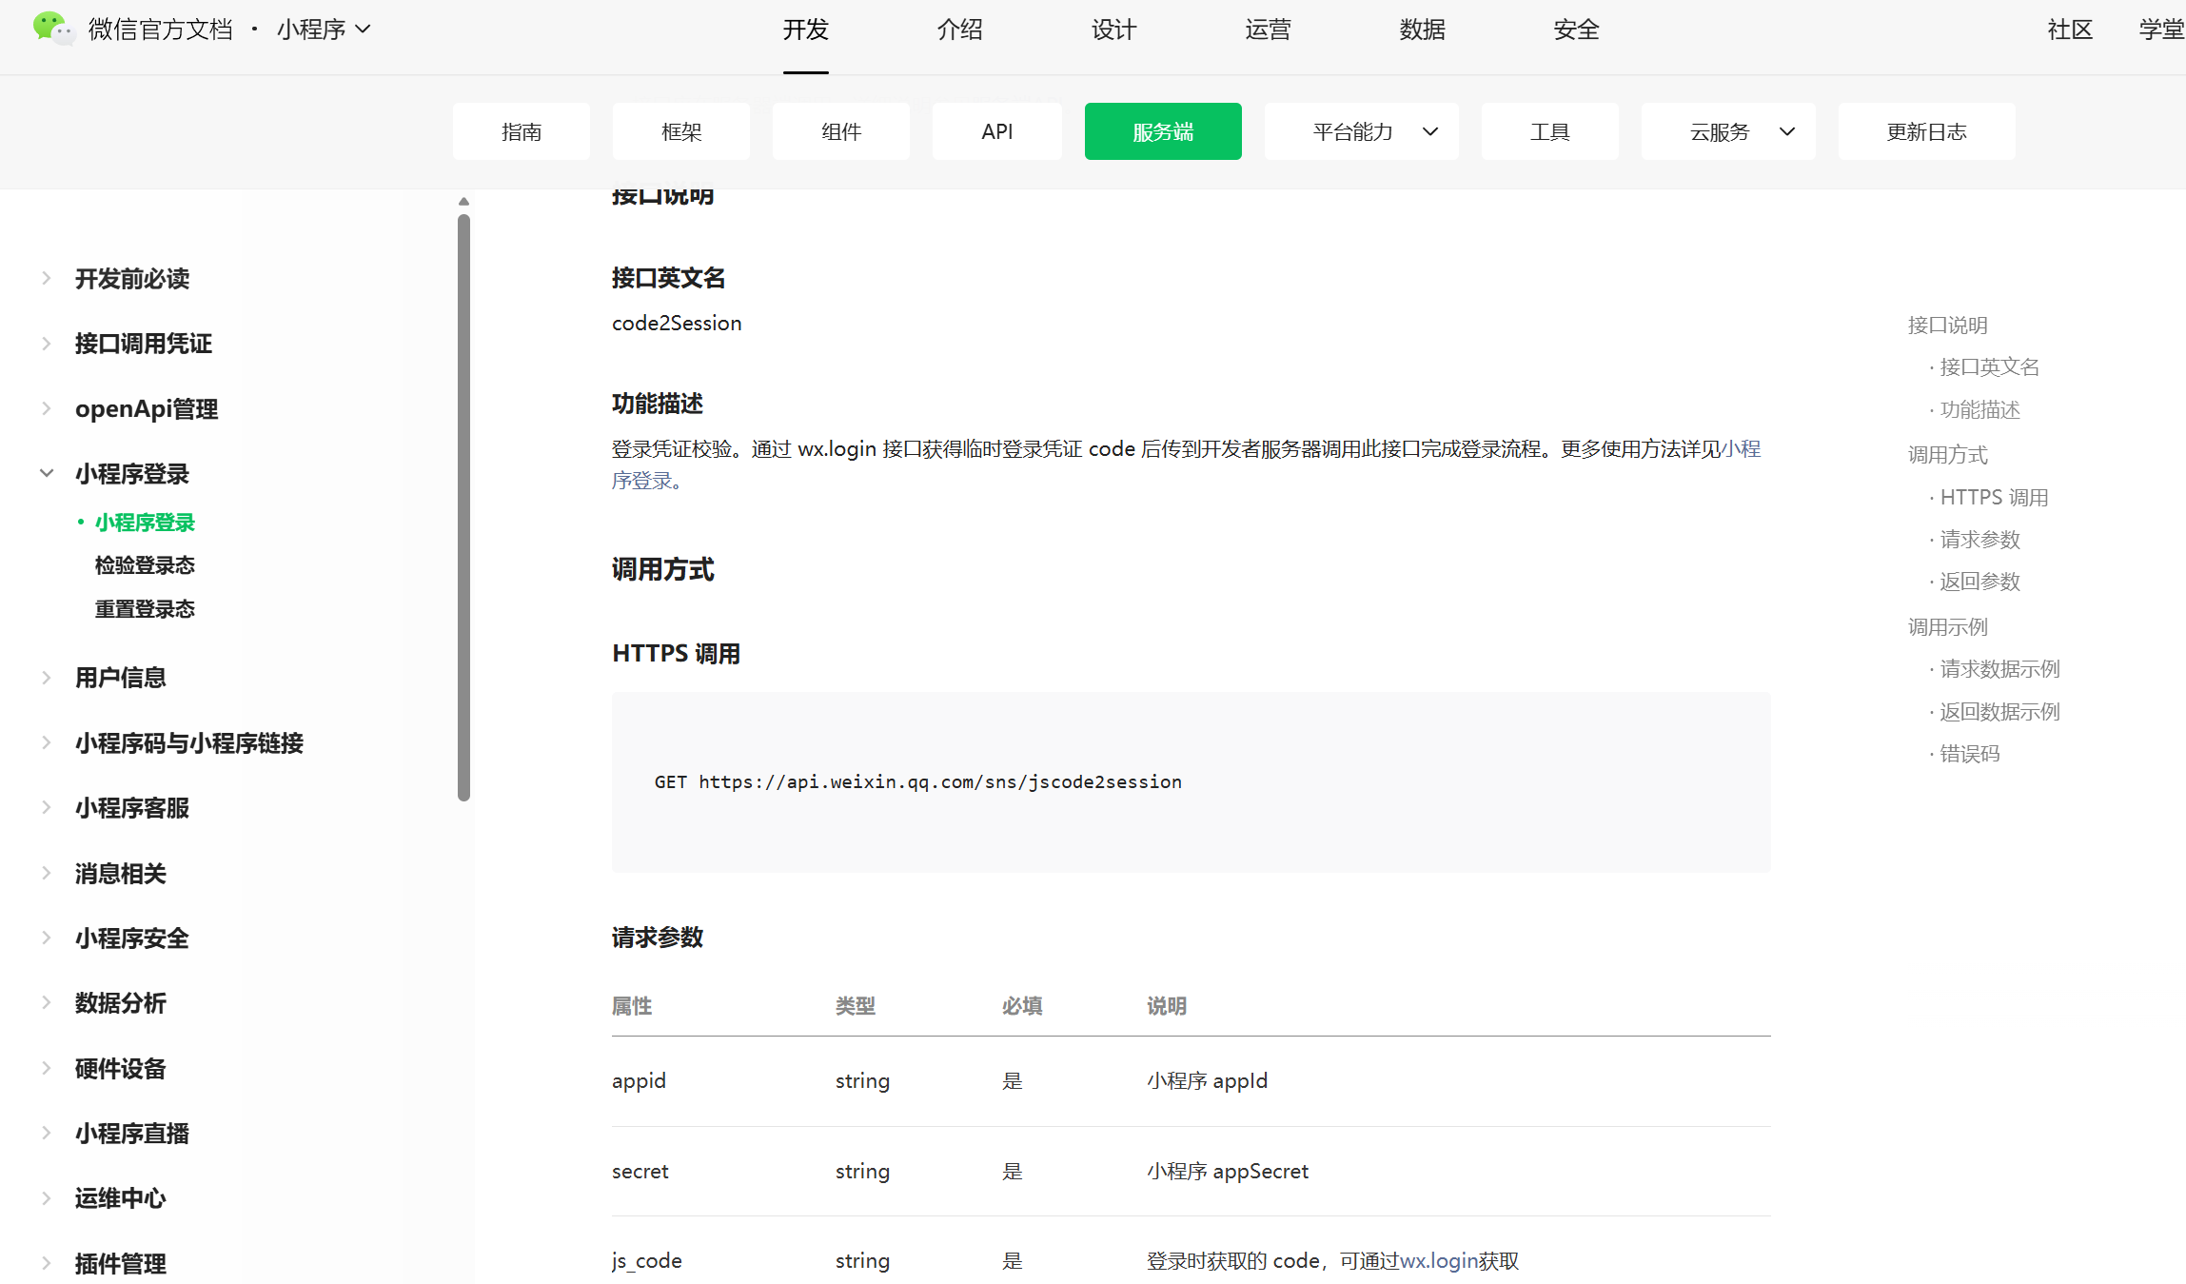Image resolution: width=2186 pixels, height=1284 pixels.
Task: Jump to 错误码 in page outline
Action: (1969, 754)
